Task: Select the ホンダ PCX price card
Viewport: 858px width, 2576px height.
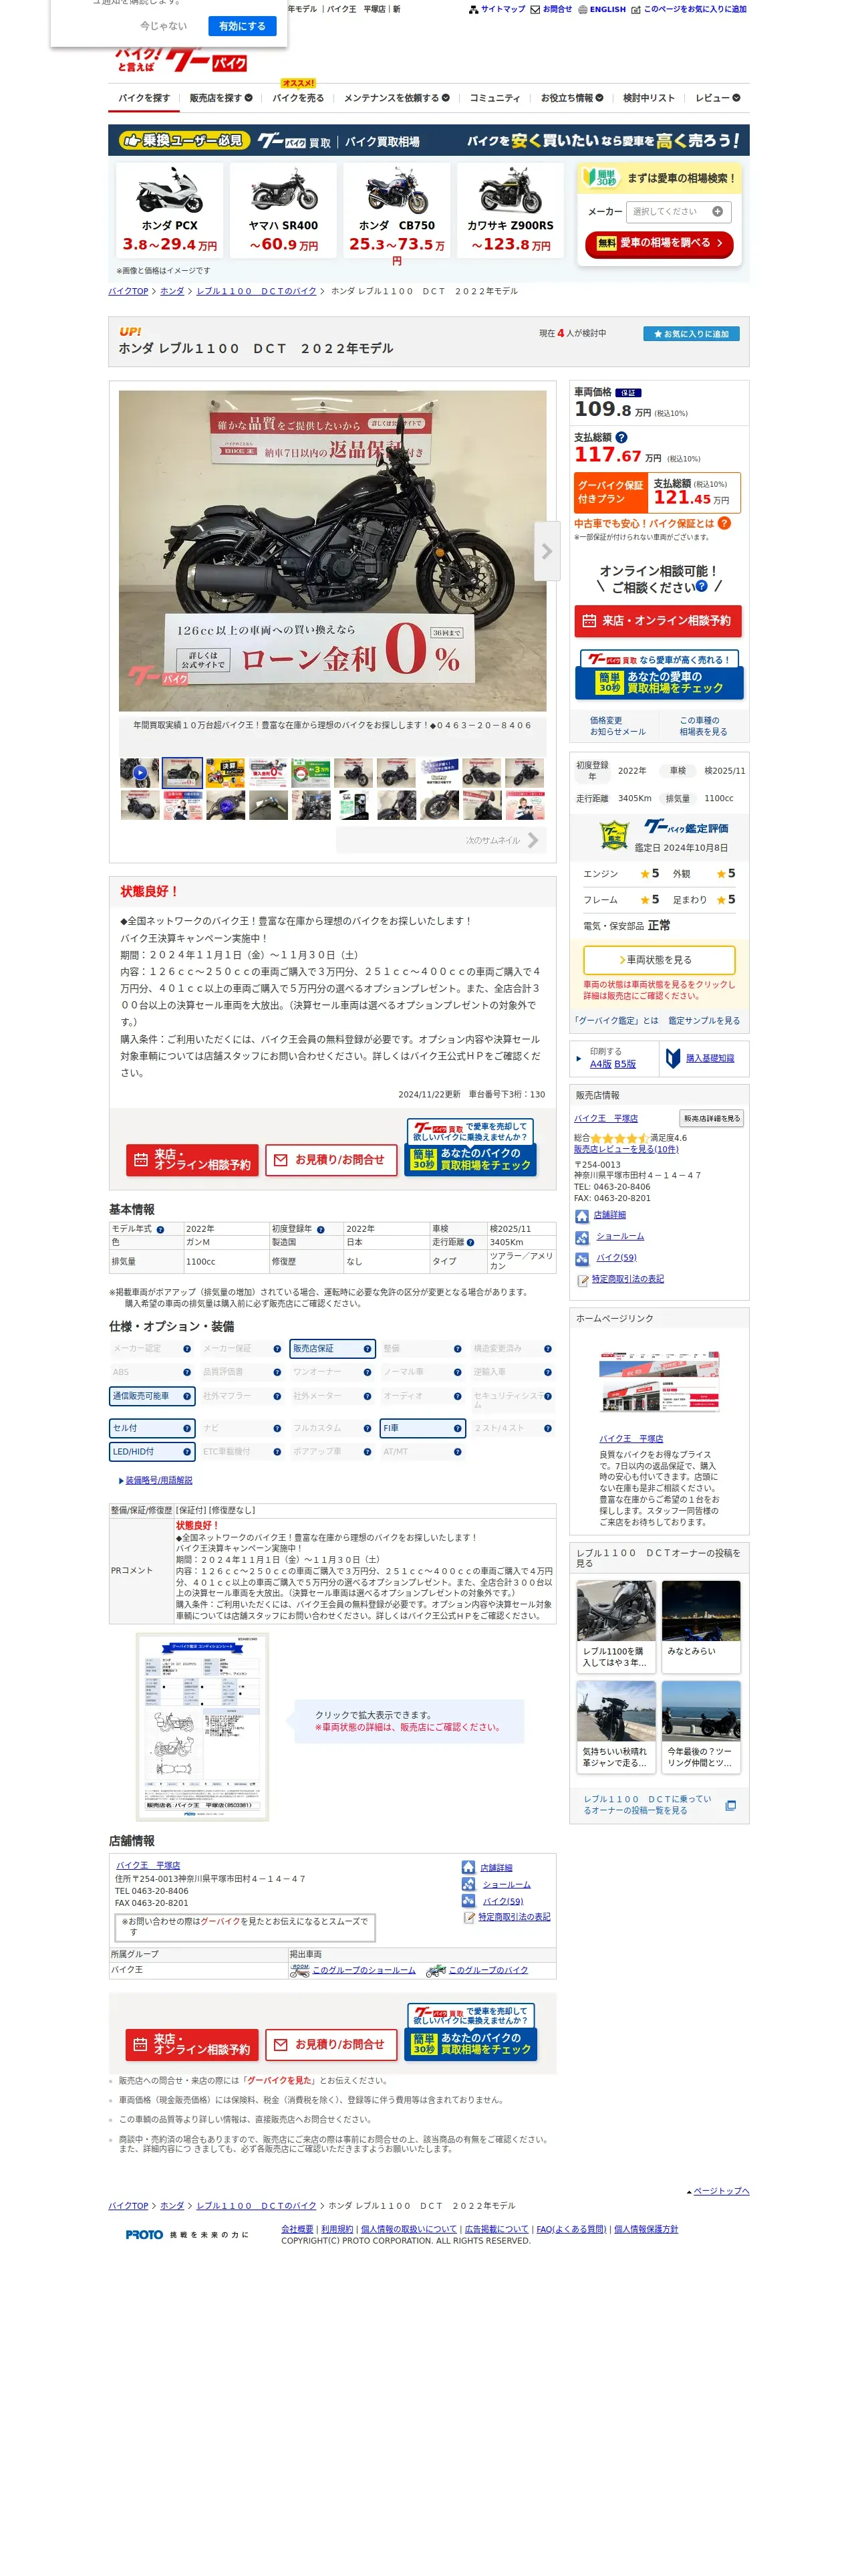Action: coord(170,210)
